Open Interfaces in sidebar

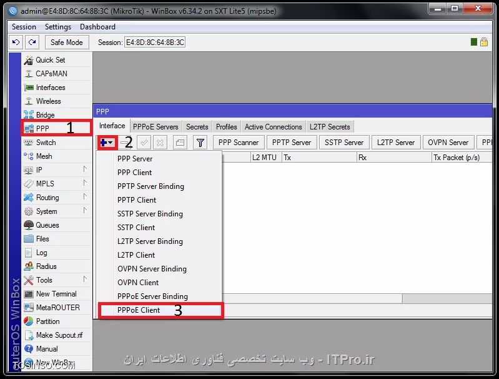tap(57, 88)
